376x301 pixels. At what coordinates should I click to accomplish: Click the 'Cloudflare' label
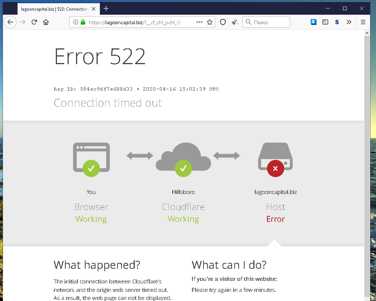pyautogui.click(x=183, y=207)
